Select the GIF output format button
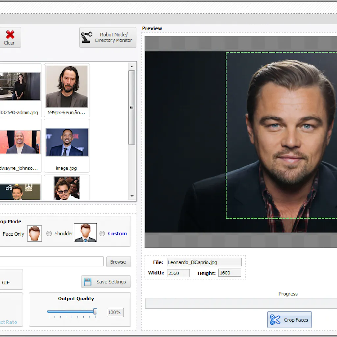 coord(6,282)
